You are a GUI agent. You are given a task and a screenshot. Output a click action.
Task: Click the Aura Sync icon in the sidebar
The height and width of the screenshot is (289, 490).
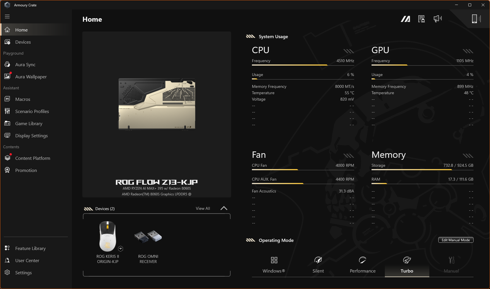[x=8, y=64]
